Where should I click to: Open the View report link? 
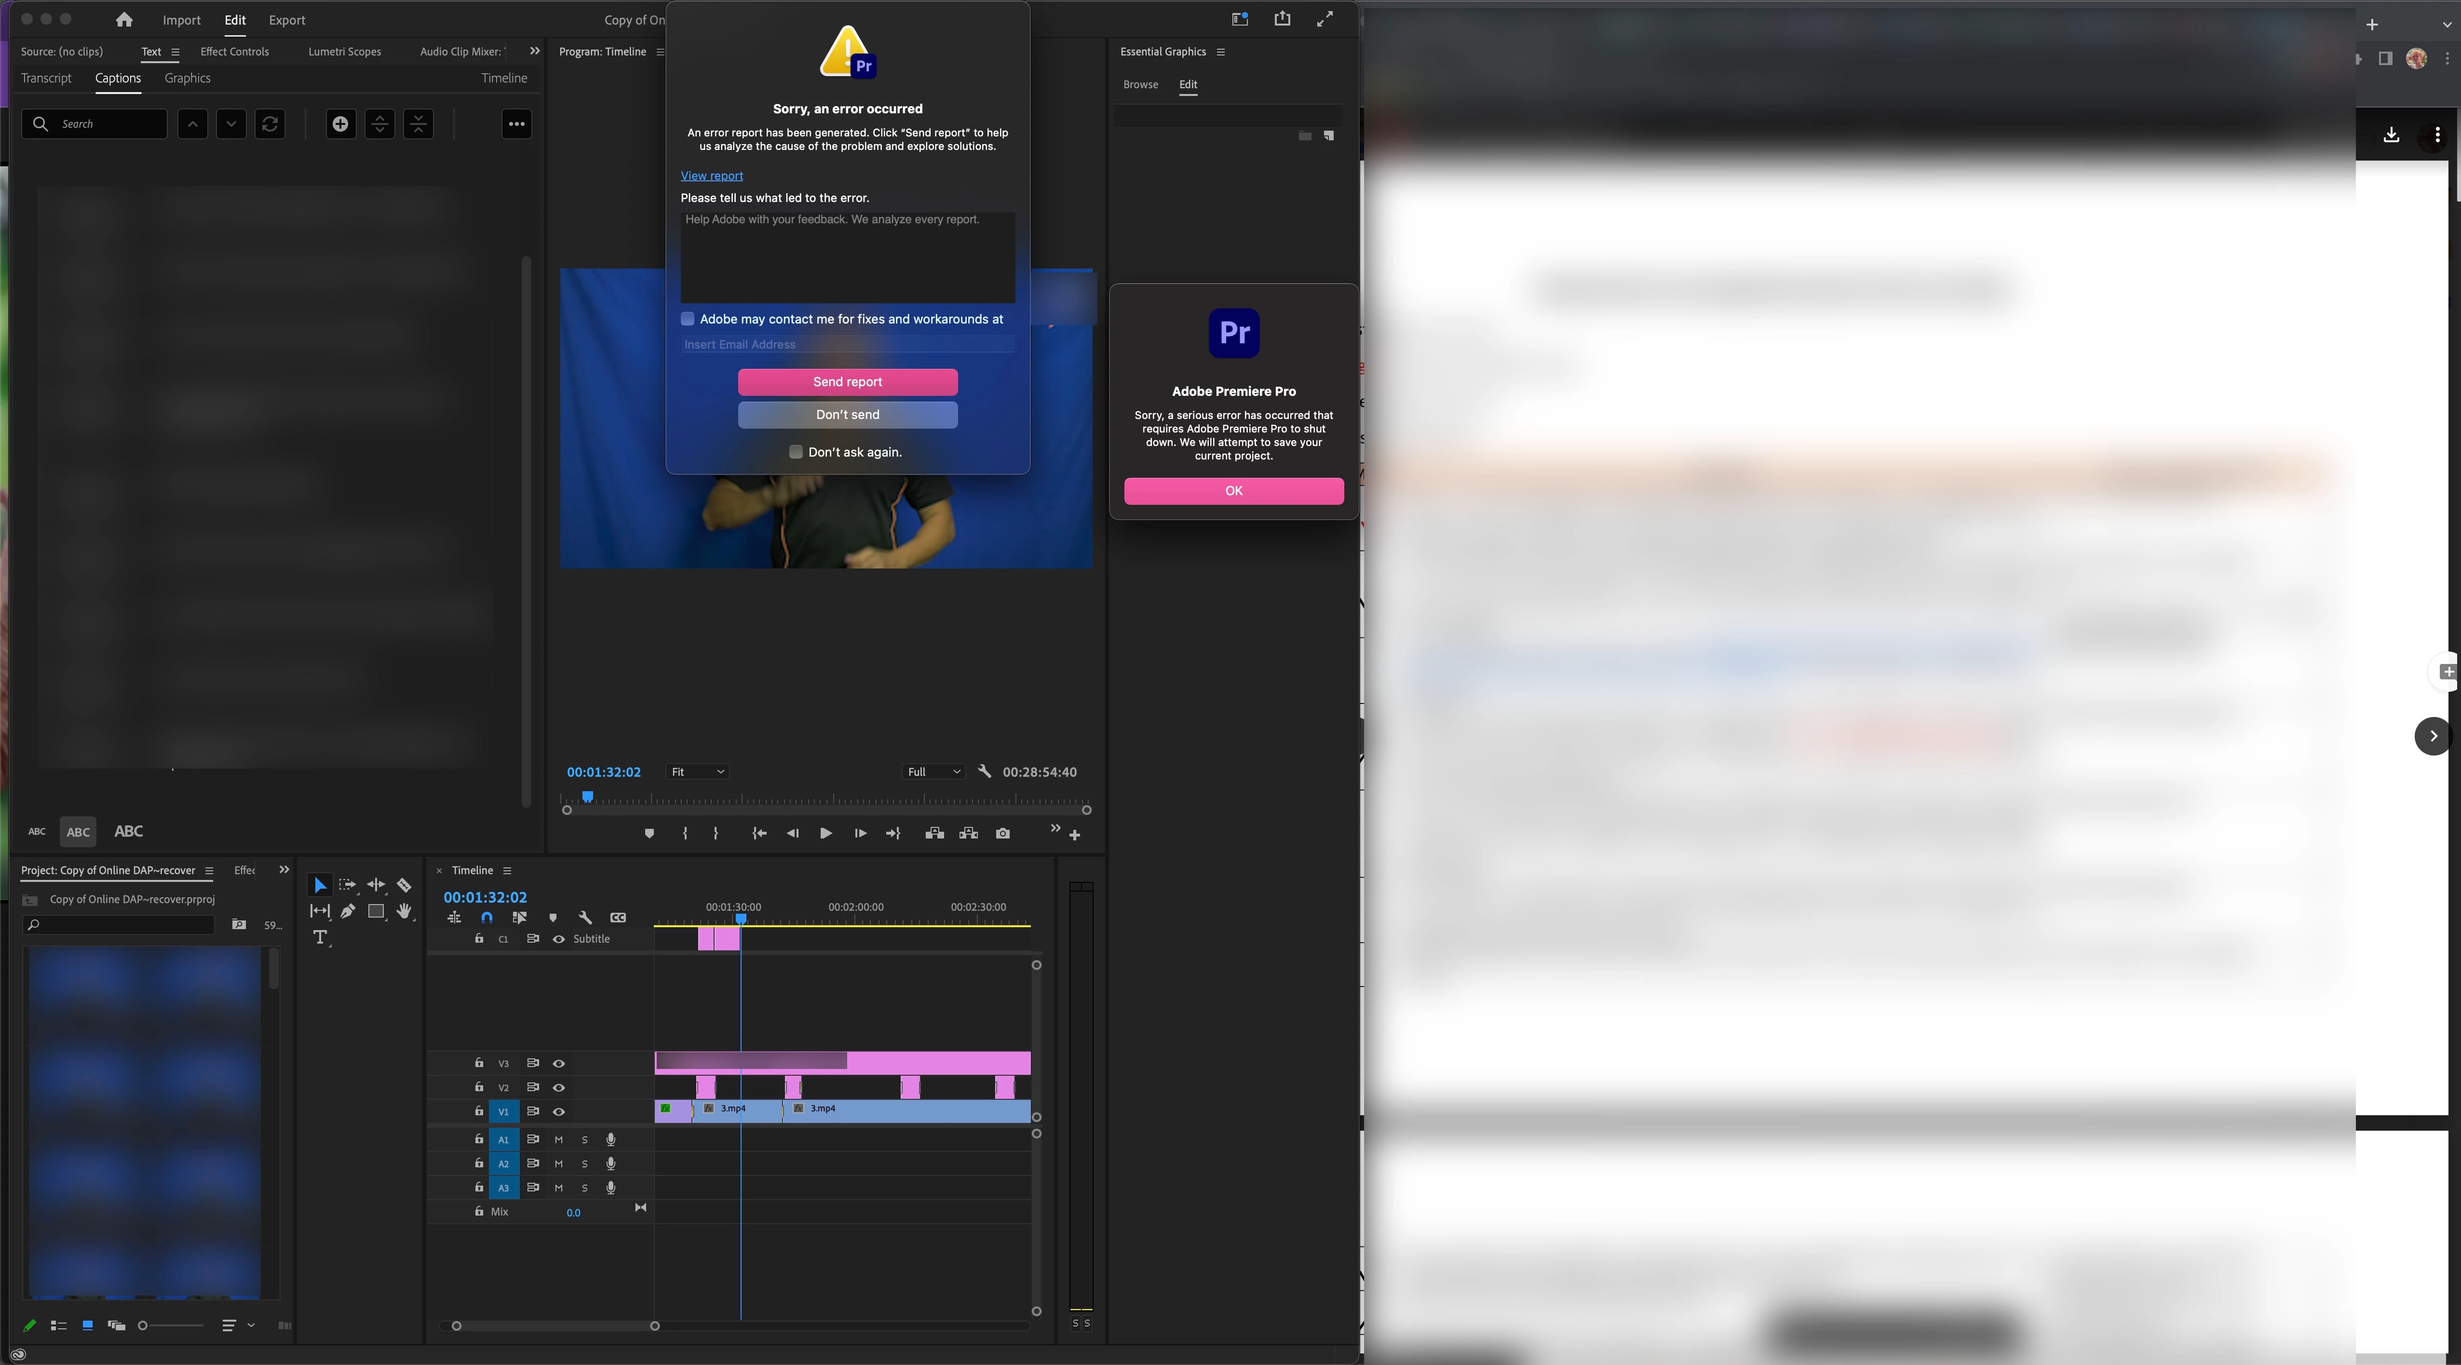click(712, 176)
